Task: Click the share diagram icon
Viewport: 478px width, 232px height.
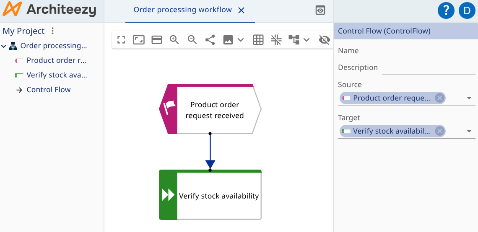Action: tap(210, 40)
